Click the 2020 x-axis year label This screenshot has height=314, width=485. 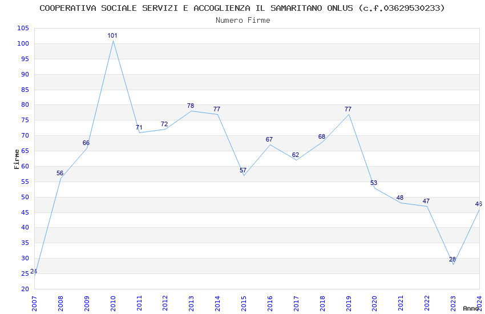[x=374, y=303]
